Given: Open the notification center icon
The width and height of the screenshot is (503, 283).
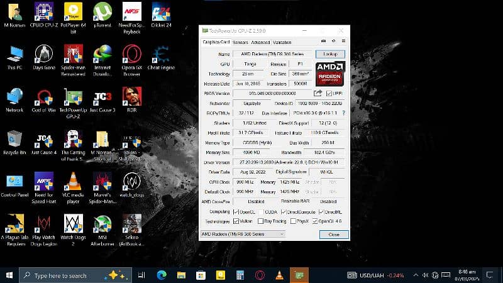Looking at the screenshot, I should pos(490,275).
